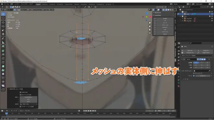
Task: Select the Move tool in the left toolbar
Action: coord(3,22)
